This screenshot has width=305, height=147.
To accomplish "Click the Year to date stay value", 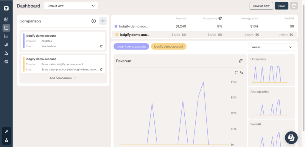I will point(49,46).
